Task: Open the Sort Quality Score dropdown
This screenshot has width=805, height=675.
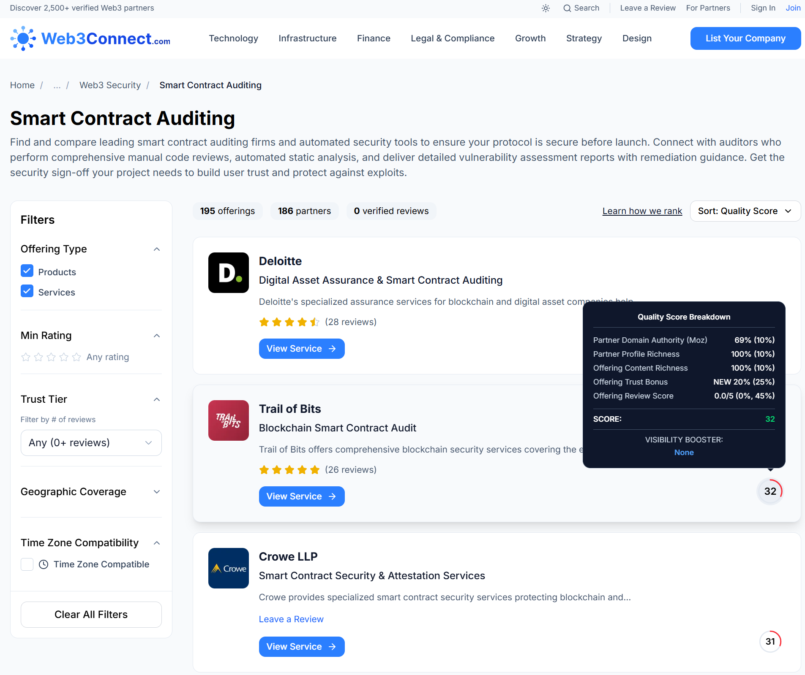Action: tap(745, 211)
